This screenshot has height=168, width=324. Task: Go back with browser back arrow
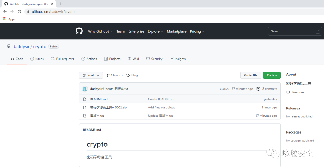click(x=5, y=12)
